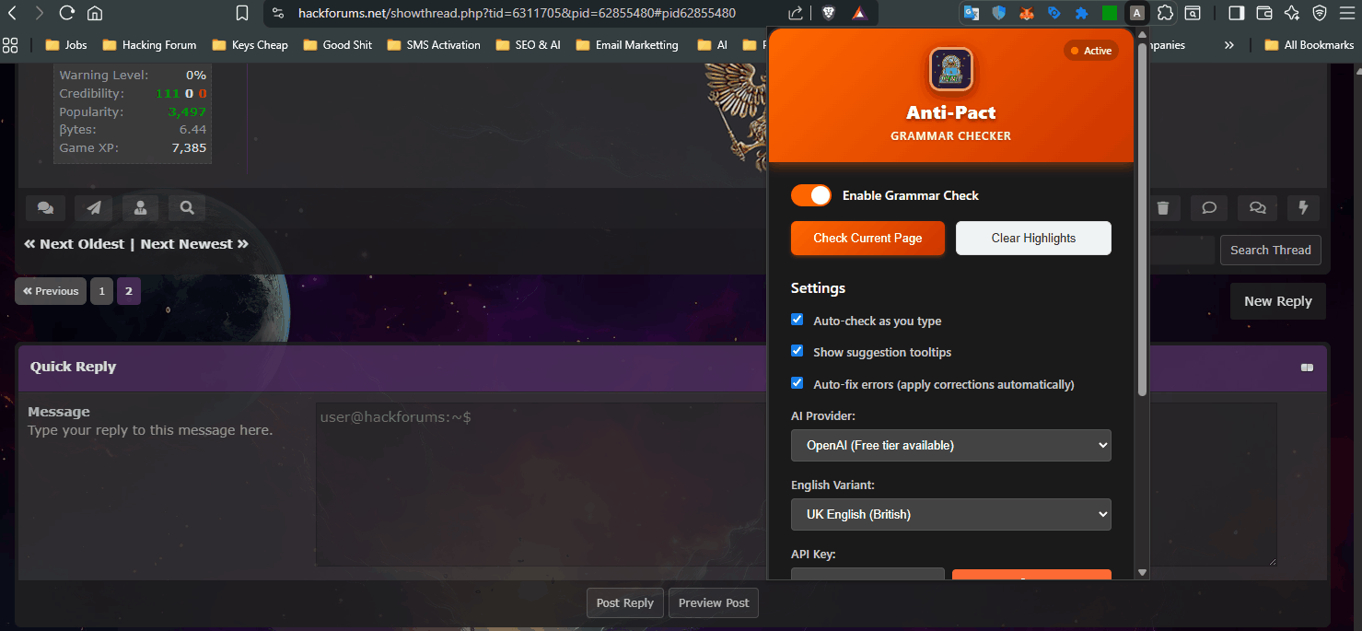
Task: Open the AI Provider dropdown
Action: [x=951, y=445]
